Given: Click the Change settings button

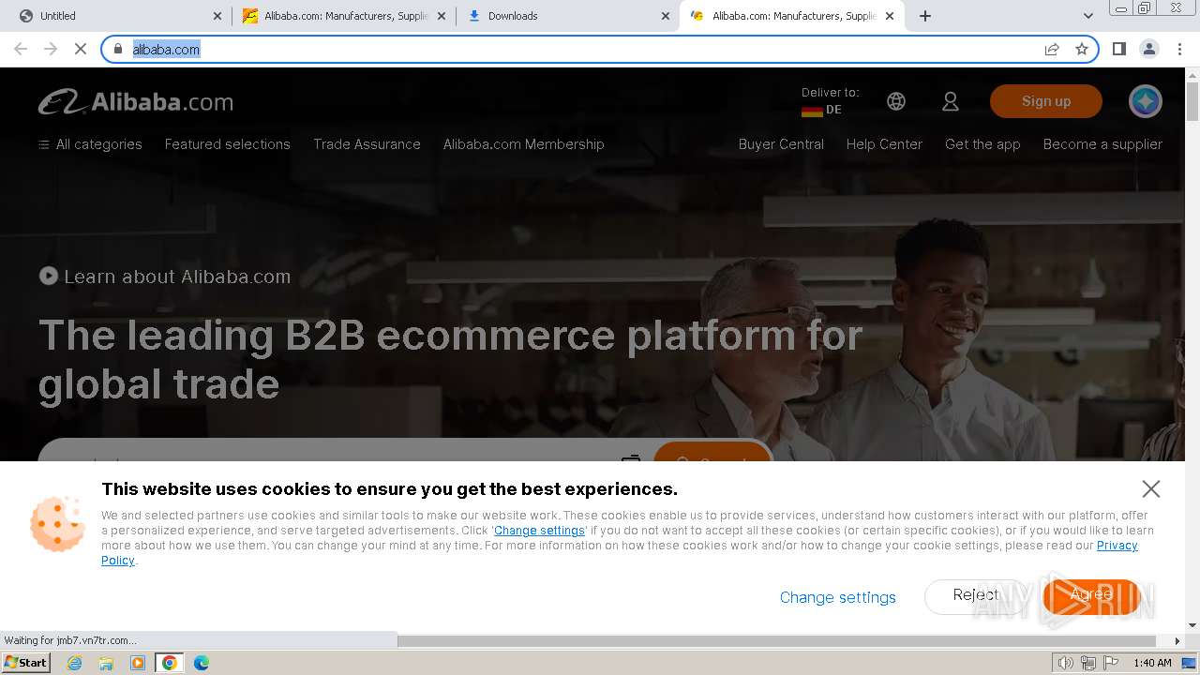Looking at the screenshot, I should tap(838, 597).
